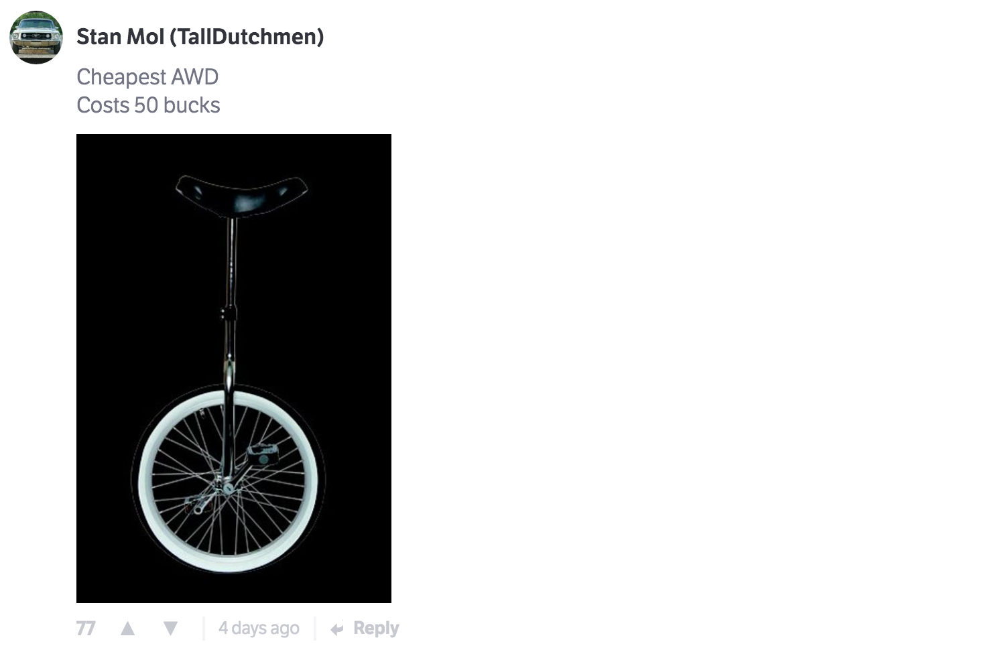
Task: Click the wheel hub of the unicycle
Action: [226, 485]
